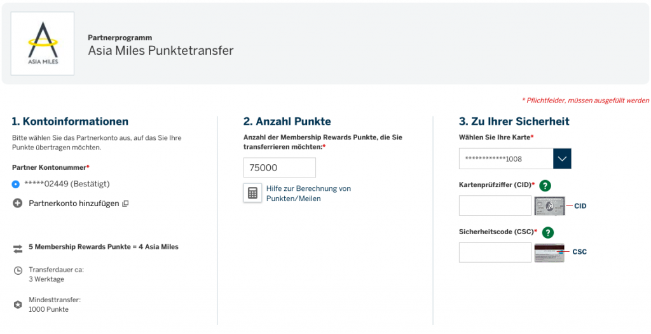Focus the Kartenprüfziffer (CID) input field
This screenshot has height=334, width=651.
pyautogui.click(x=495, y=205)
